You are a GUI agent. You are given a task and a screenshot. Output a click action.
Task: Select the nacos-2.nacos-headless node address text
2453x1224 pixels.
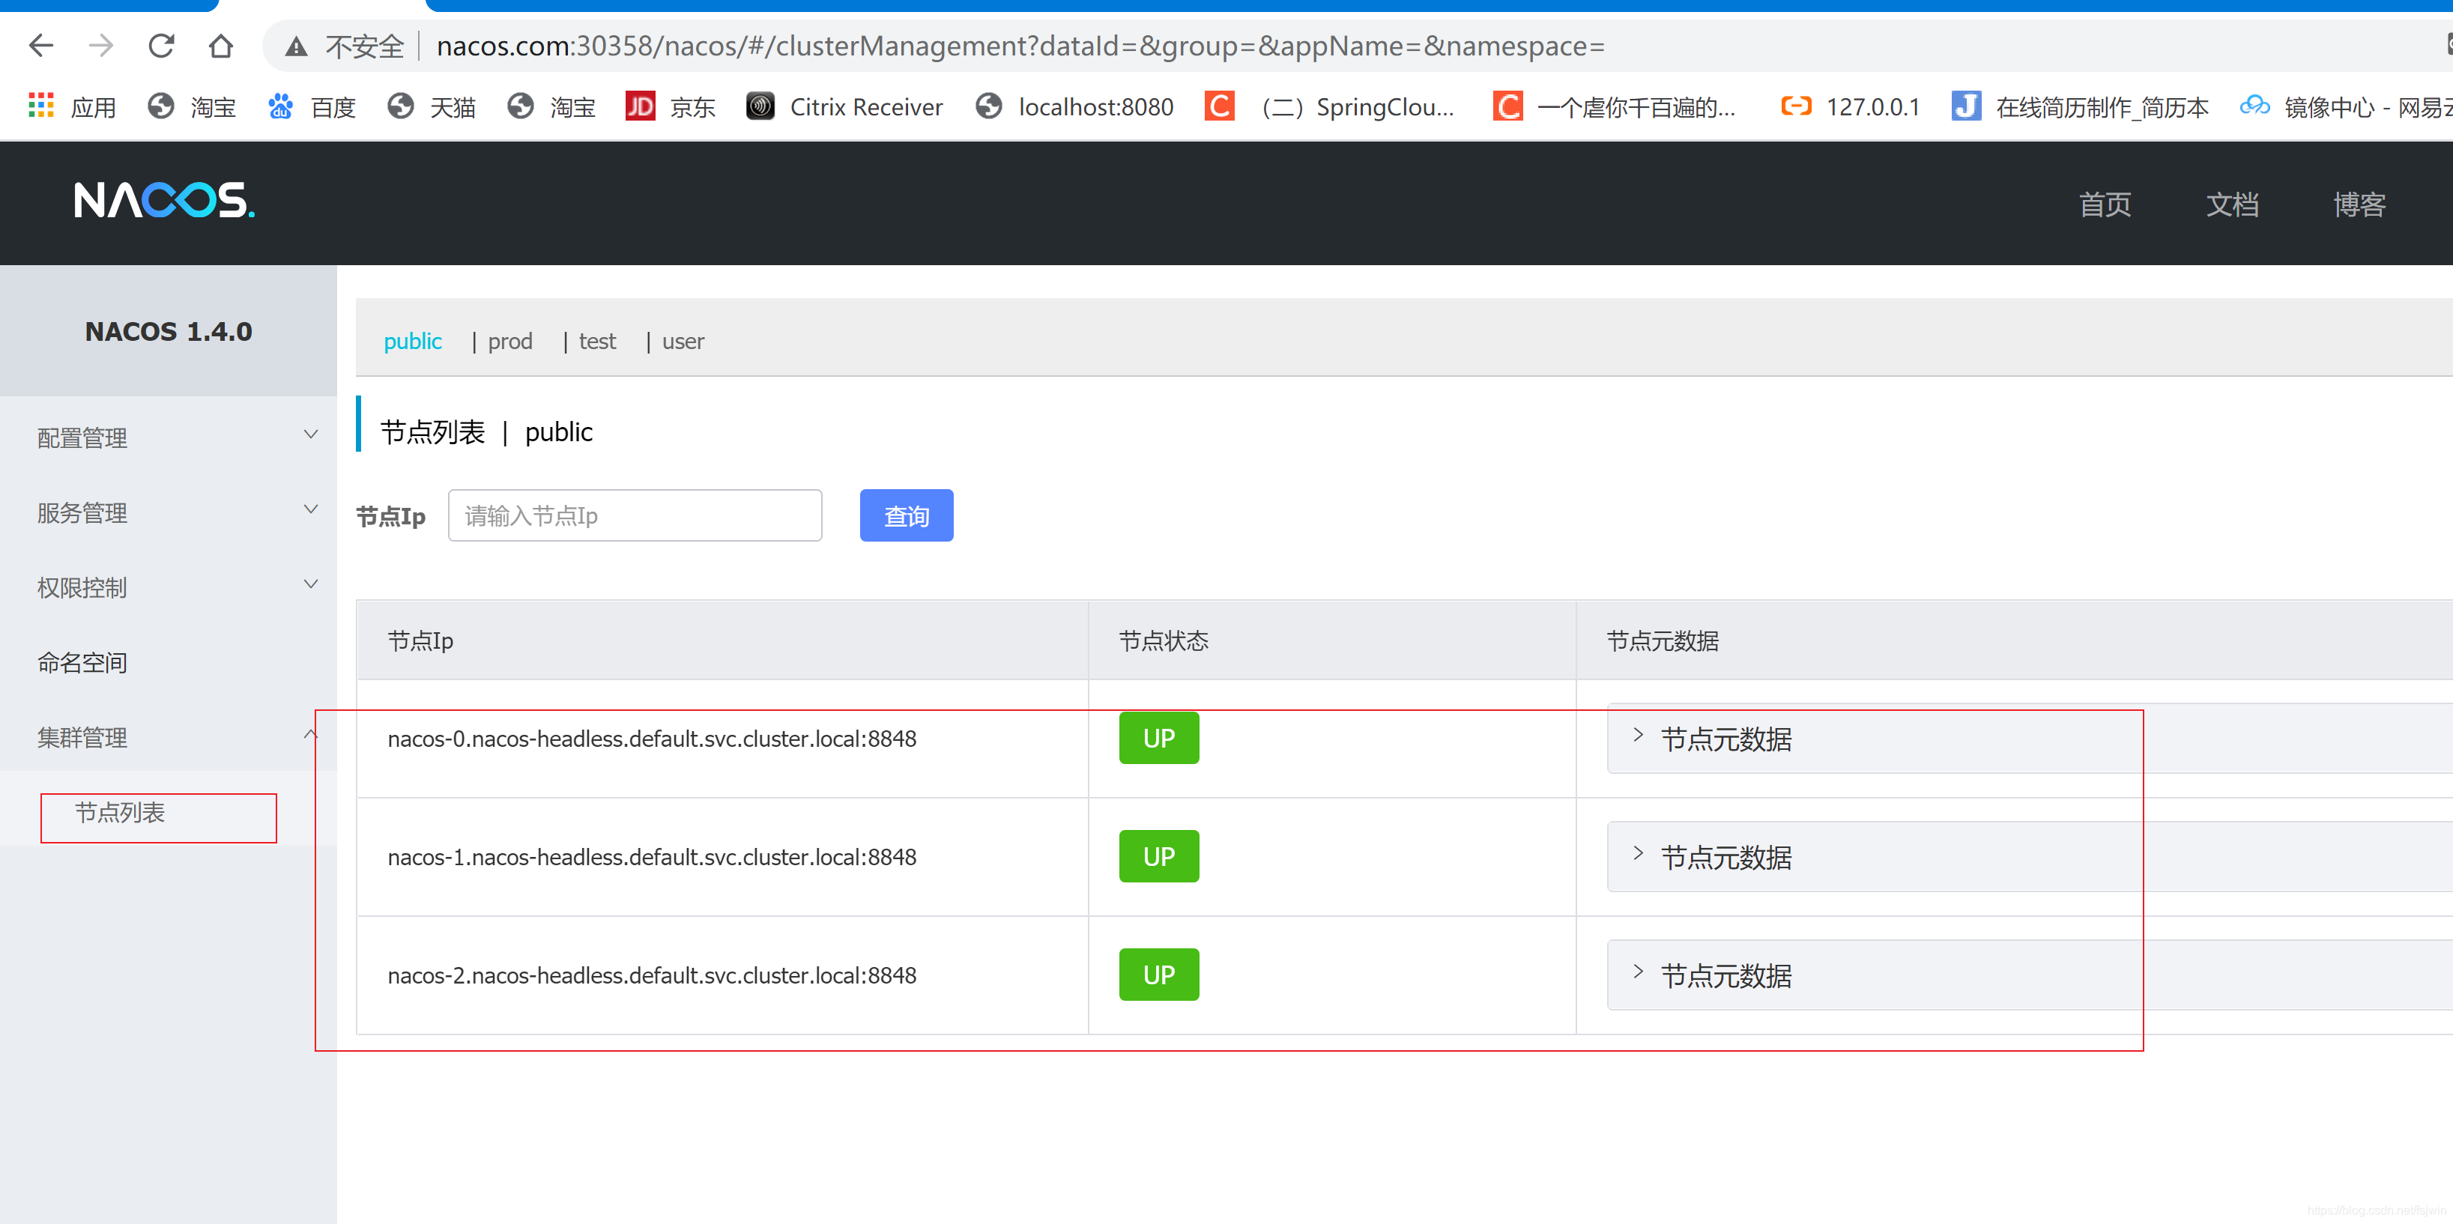point(651,975)
